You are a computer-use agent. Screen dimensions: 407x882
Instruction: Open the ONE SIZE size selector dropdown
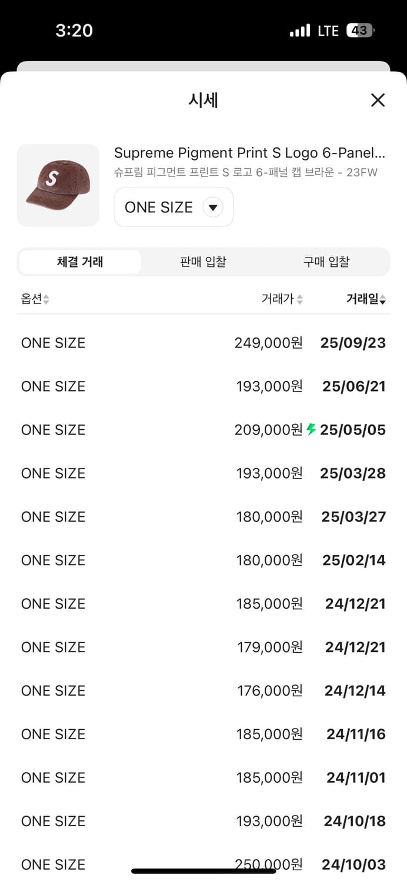(x=173, y=207)
